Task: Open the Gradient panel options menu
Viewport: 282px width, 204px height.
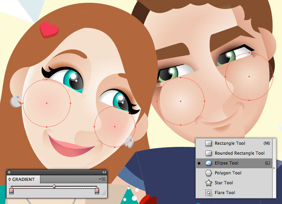Action: [102, 179]
